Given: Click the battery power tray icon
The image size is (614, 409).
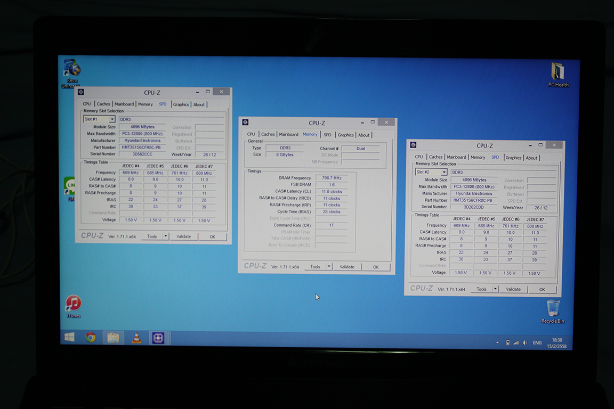Looking at the screenshot, I should 507,343.
